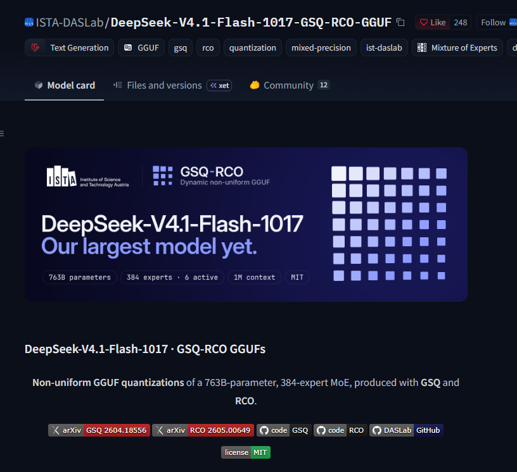Click the MIT license badge
The width and height of the screenshot is (517, 472).
point(246,452)
